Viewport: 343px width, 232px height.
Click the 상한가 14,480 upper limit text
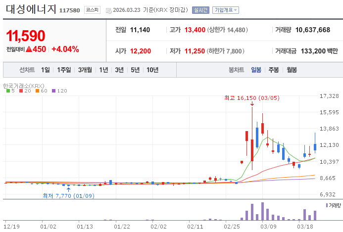(228, 30)
